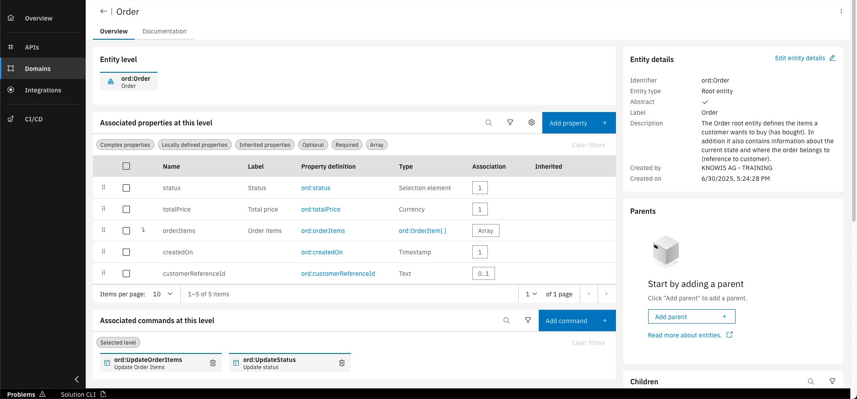Open filter icon in Associated properties header
The height and width of the screenshot is (399, 857).
(x=510, y=123)
